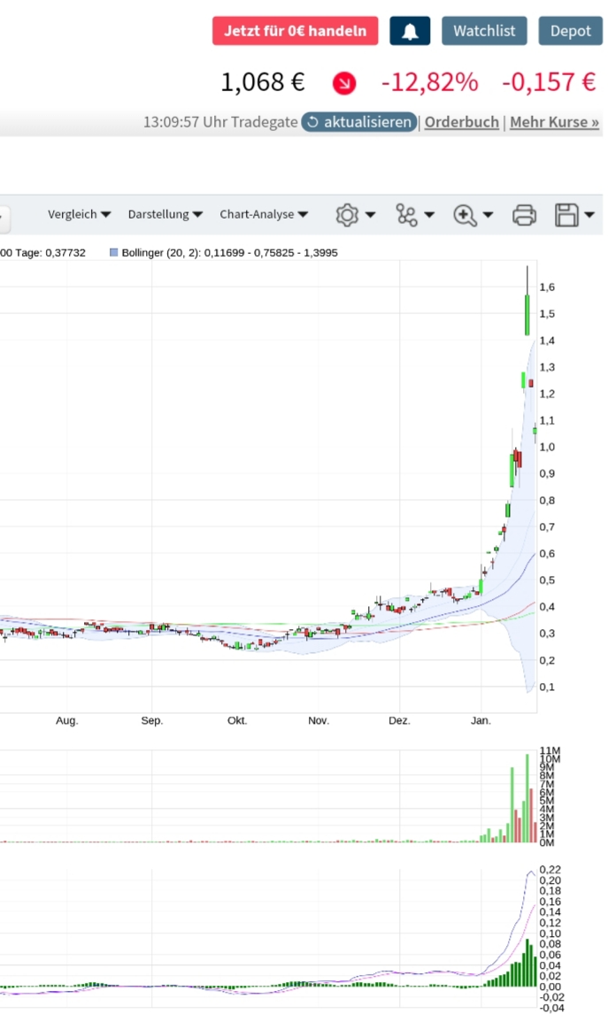
Task: Open the Orderbuch link
Action: (462, 122)
